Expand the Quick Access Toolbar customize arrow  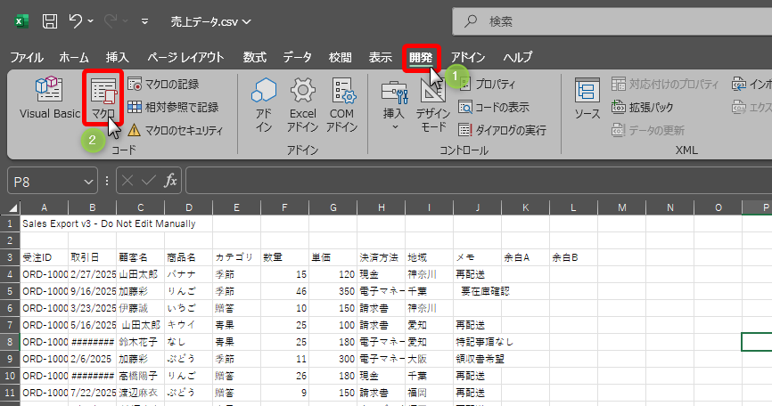click(x=145, y=20)
